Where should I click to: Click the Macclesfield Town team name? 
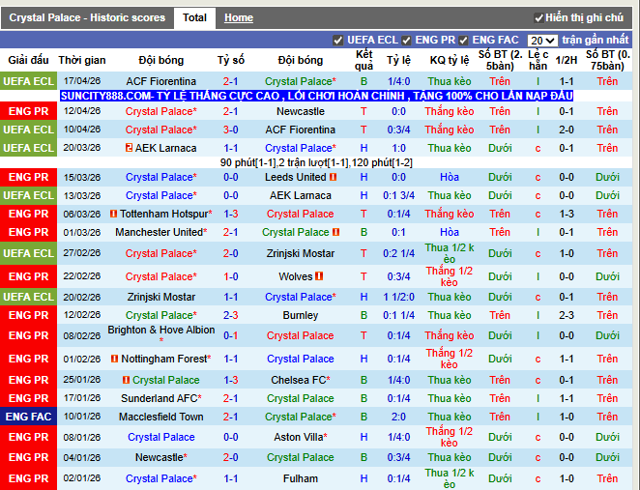[x=160, y=417]
